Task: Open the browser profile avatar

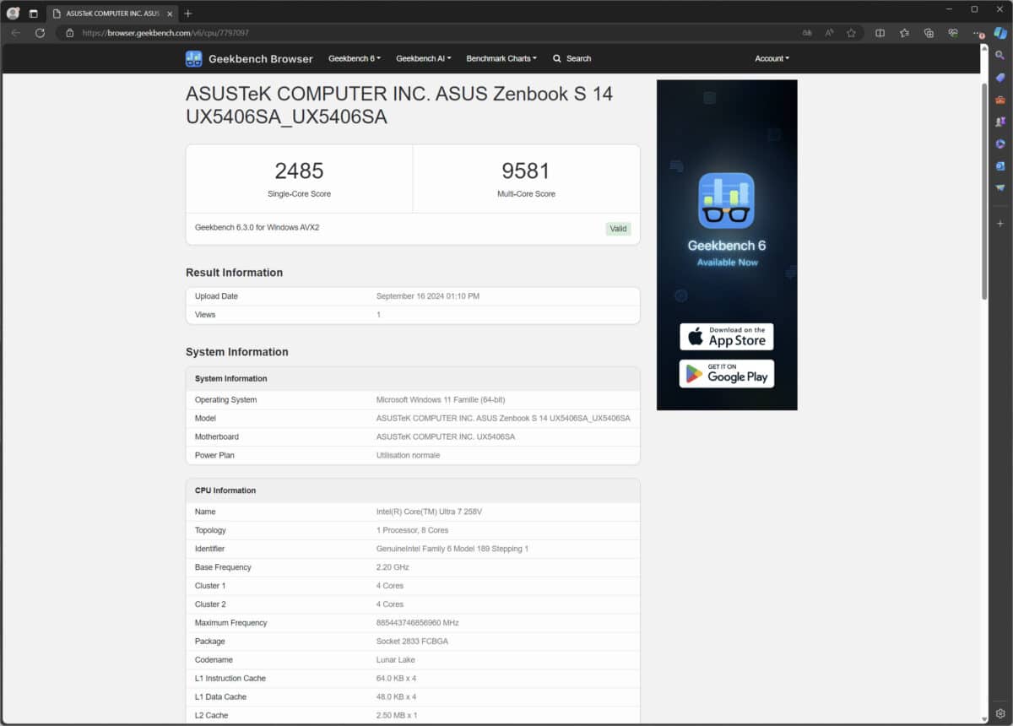Action: 13,14
